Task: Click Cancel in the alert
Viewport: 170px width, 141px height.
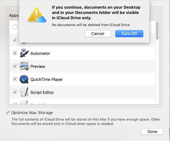Action: (x=98, y=34)
